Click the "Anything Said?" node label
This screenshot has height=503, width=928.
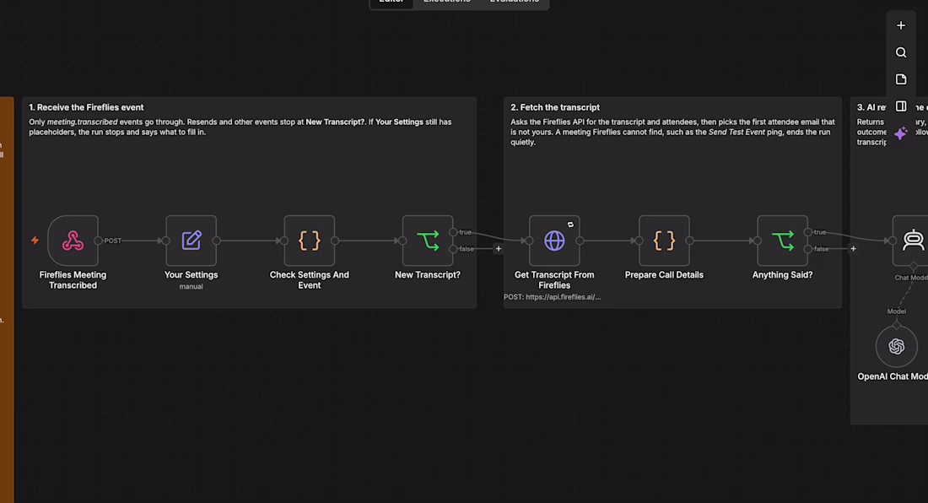pos(782,274)
